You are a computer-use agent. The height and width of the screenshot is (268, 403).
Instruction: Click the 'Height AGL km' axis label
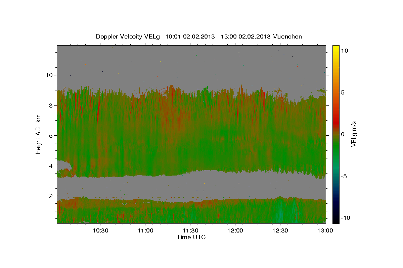pyautogui.click(x=39, y=134)
